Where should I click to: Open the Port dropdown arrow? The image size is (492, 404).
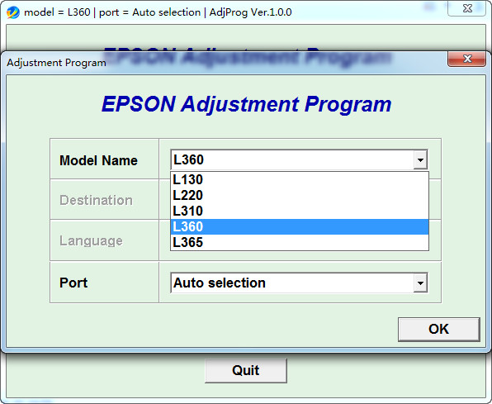pos(420,283)
